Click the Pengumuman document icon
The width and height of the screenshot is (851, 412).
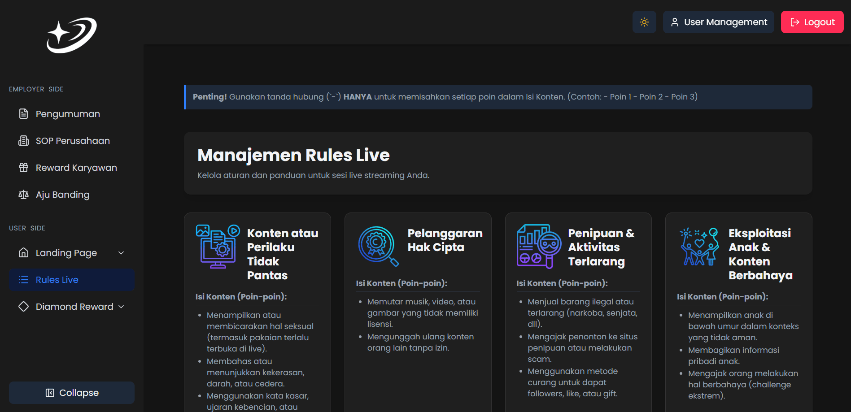point(23,114)
